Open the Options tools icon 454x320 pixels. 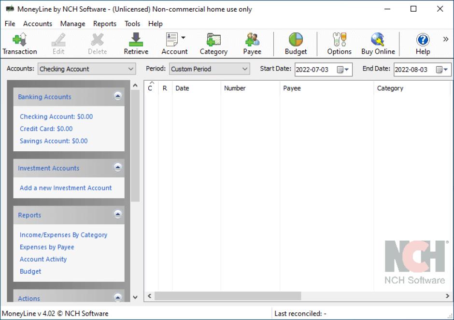tap(340, 44)
